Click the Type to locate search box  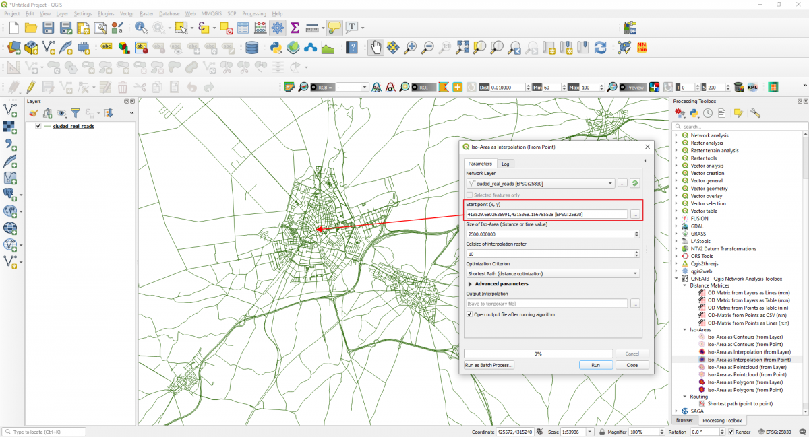pos(44,432)
